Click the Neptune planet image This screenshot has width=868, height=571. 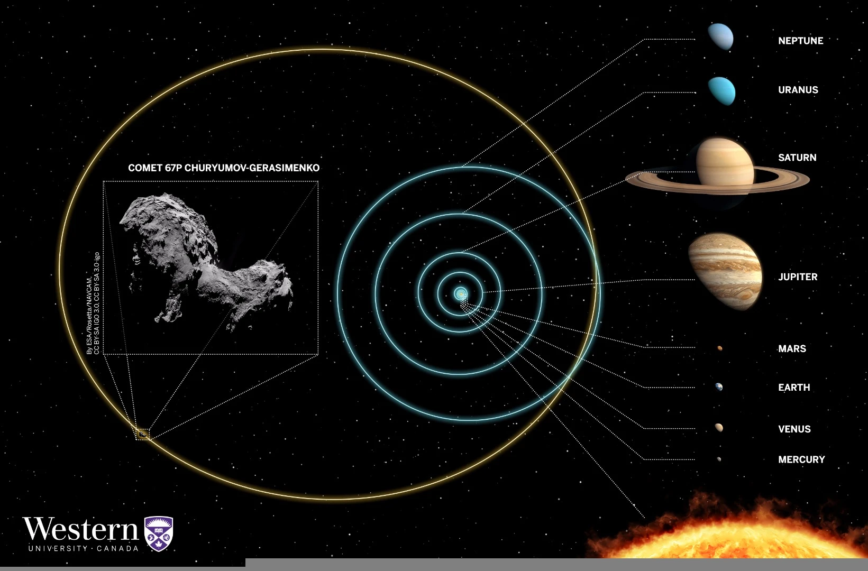coord(721,37)
